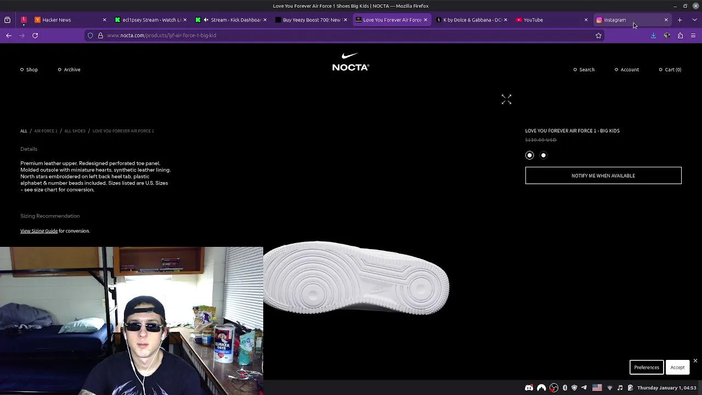Go forward one page
This screenshot has height=395, width=702.
[x=22, y=35]
